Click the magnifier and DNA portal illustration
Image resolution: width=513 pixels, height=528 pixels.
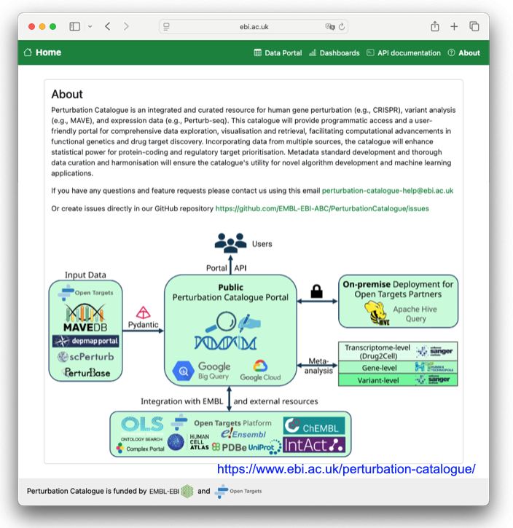[228, 331]
